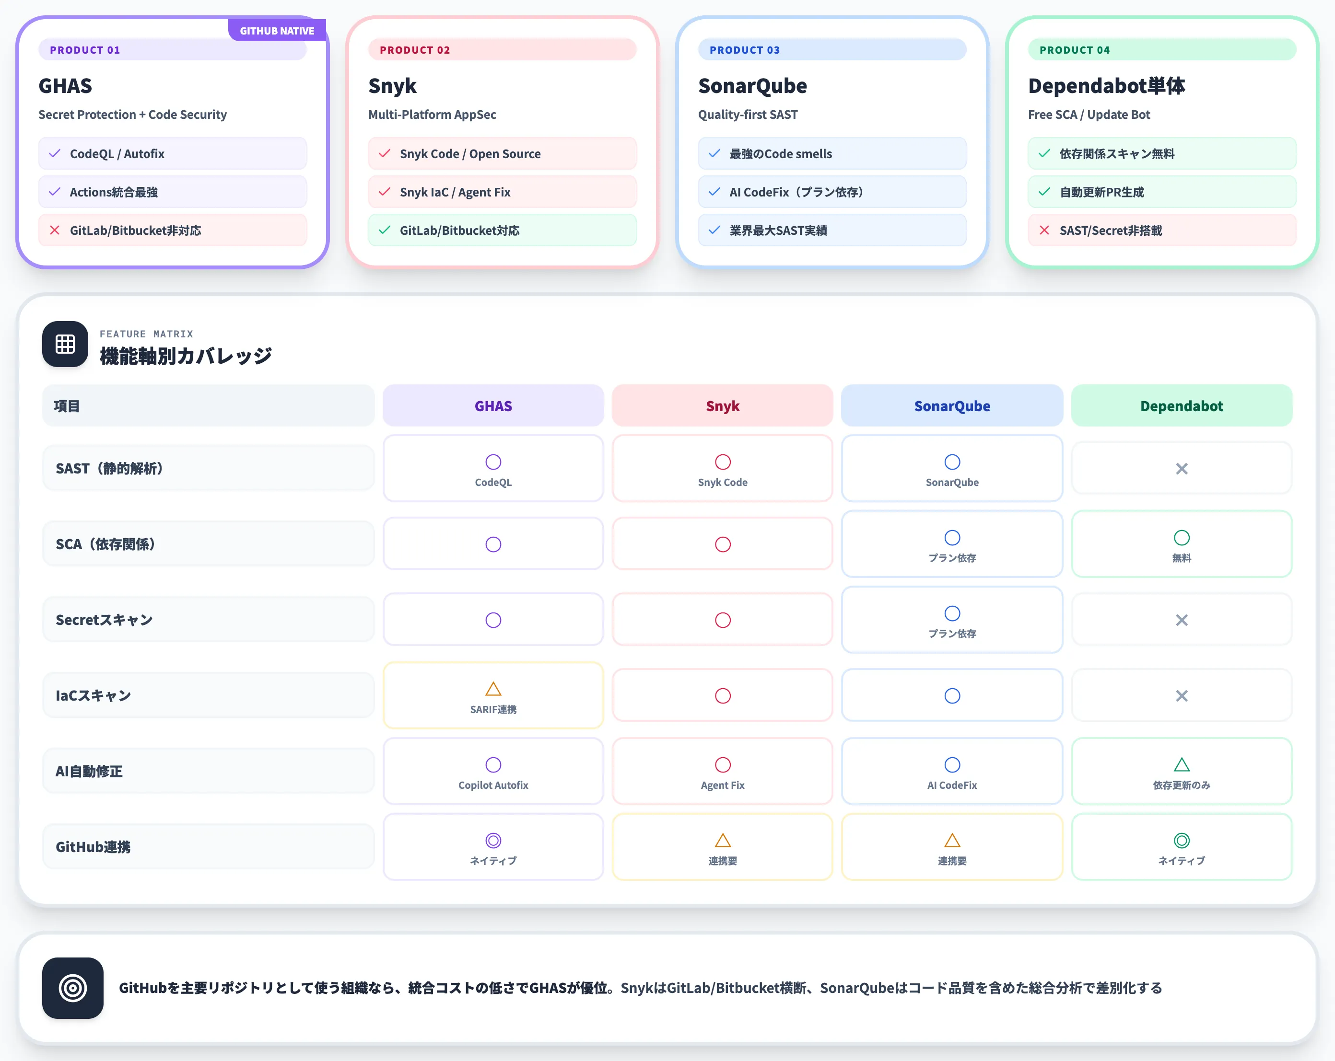Click the PRODUCT 02 label pill
The width and height of the screenshot is (1335, 1061).
pyautogui.click(x=502, y=49)
